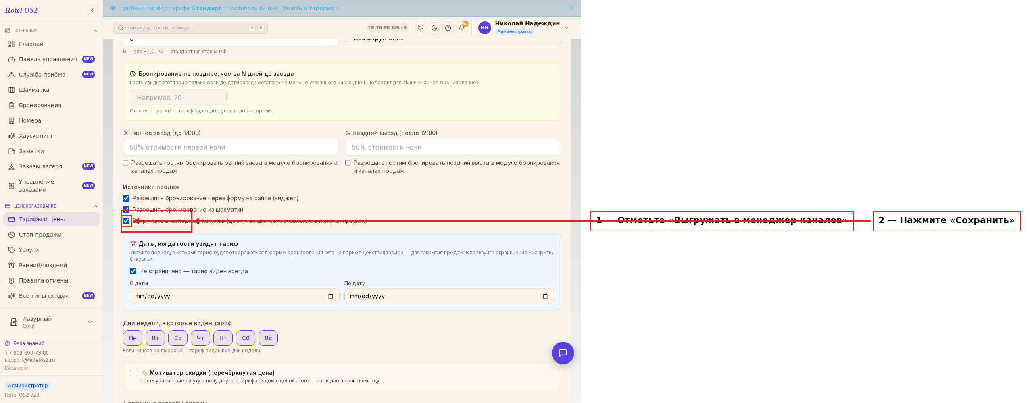Follow the «Узнать о тарифах» link
Viewport: 1030px width, 403px height.
tap(308, 8)
